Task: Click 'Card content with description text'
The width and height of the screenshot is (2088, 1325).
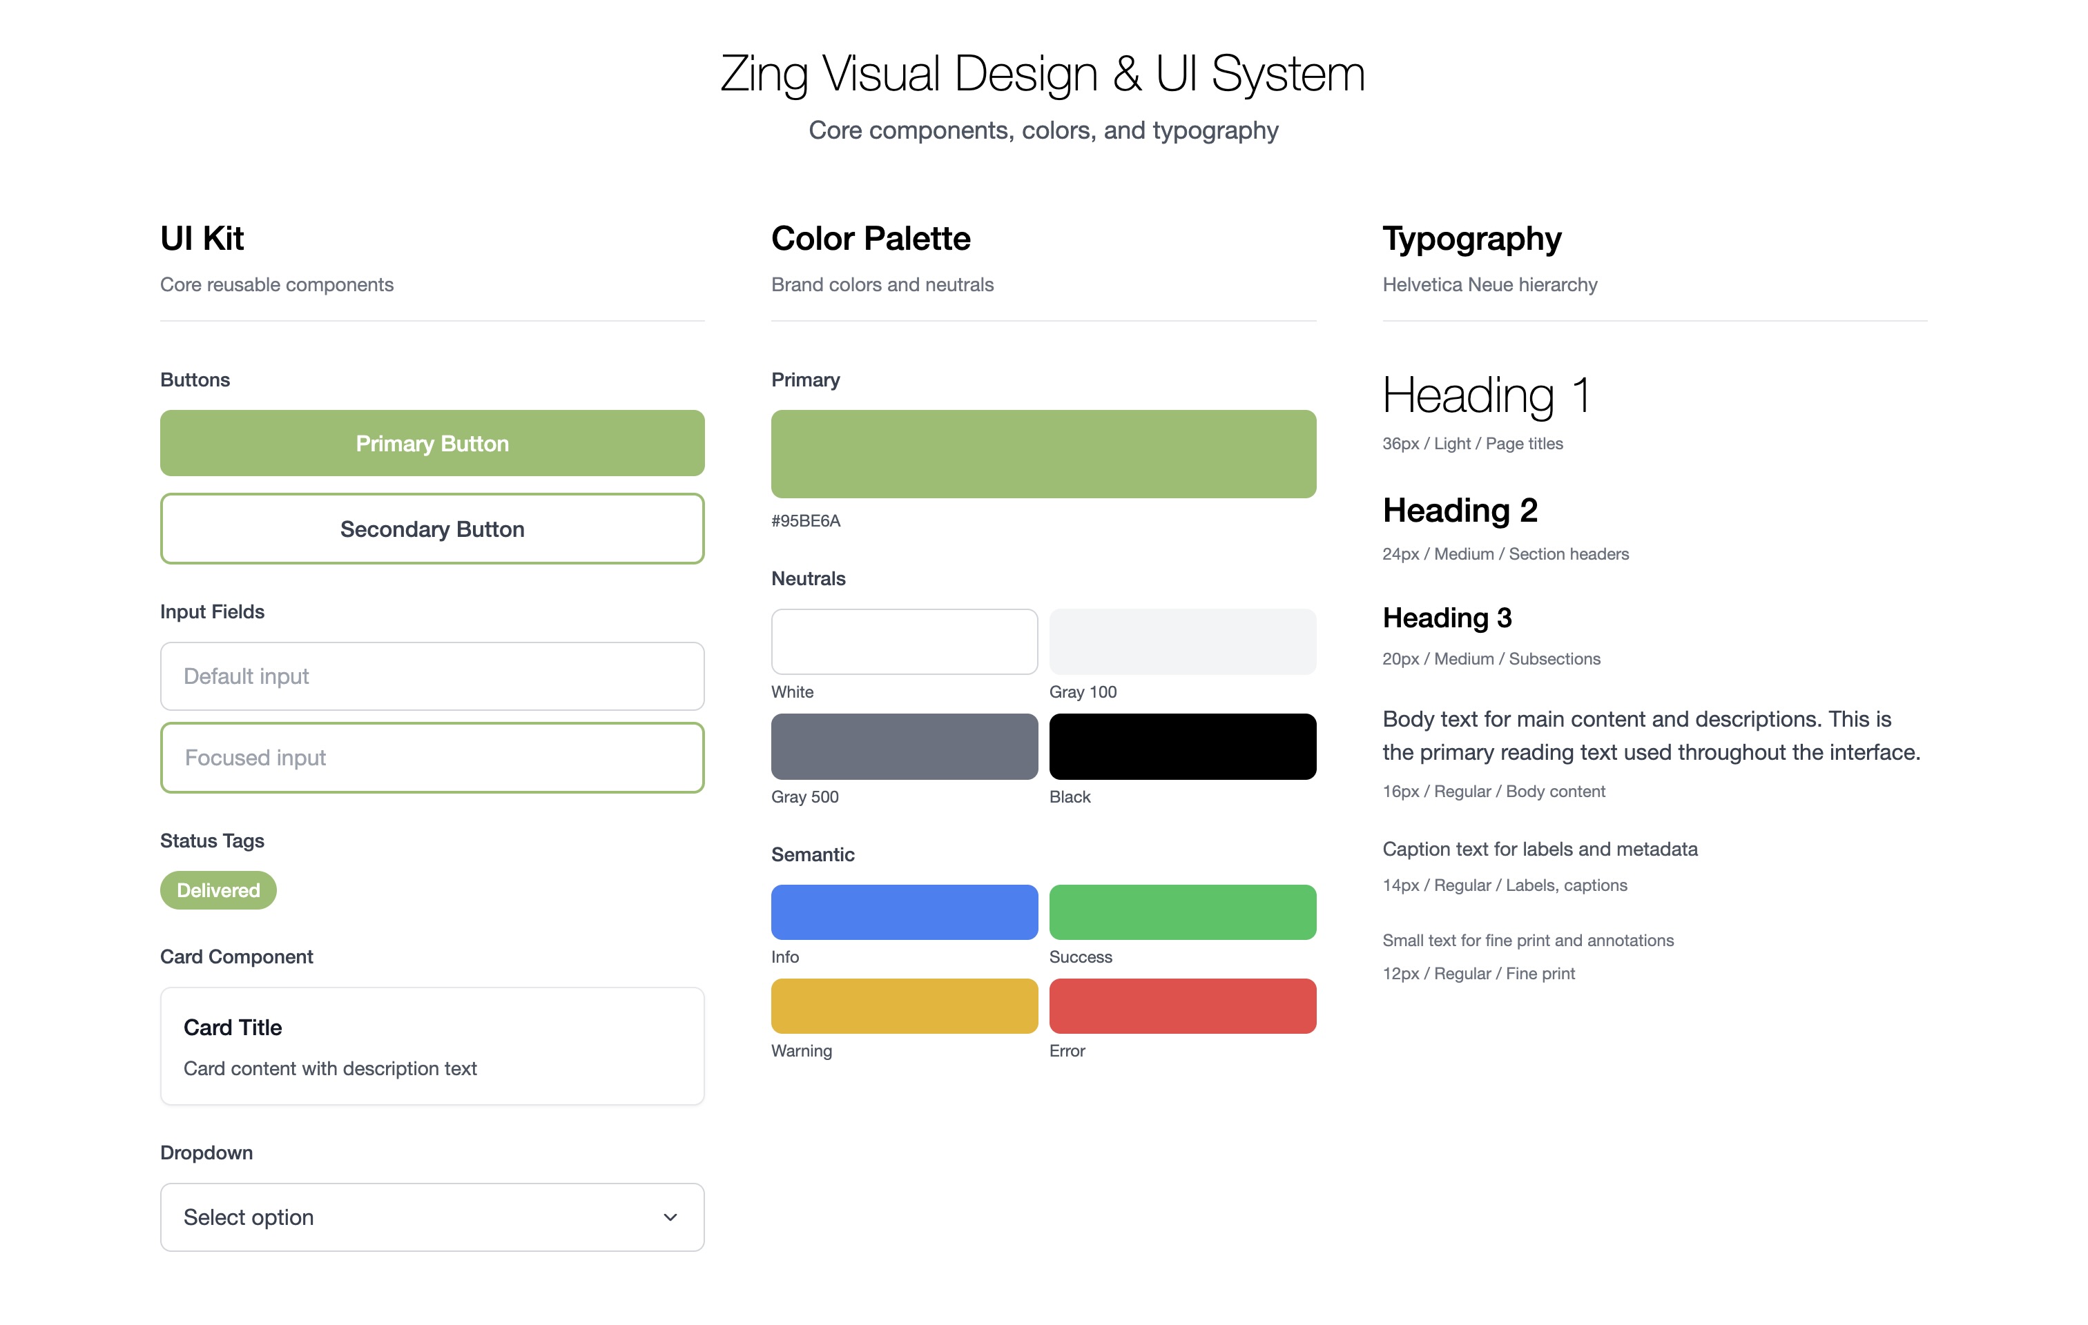Action: pos(330,1068)
